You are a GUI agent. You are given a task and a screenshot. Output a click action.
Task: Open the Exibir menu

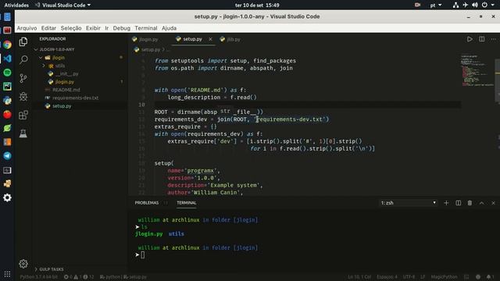pos(93,28)
